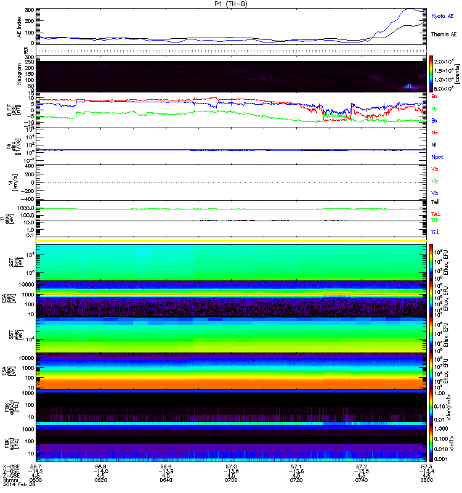
Task: Click the 0700 time tick label
Action: (x=231, y=480)
